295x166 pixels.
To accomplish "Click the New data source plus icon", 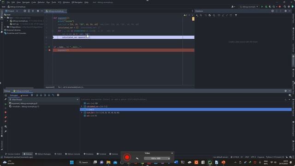I will [x=197, y=15].
